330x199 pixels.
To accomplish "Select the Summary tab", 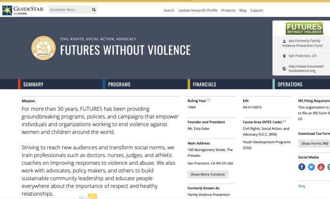I will pos(33,84).
